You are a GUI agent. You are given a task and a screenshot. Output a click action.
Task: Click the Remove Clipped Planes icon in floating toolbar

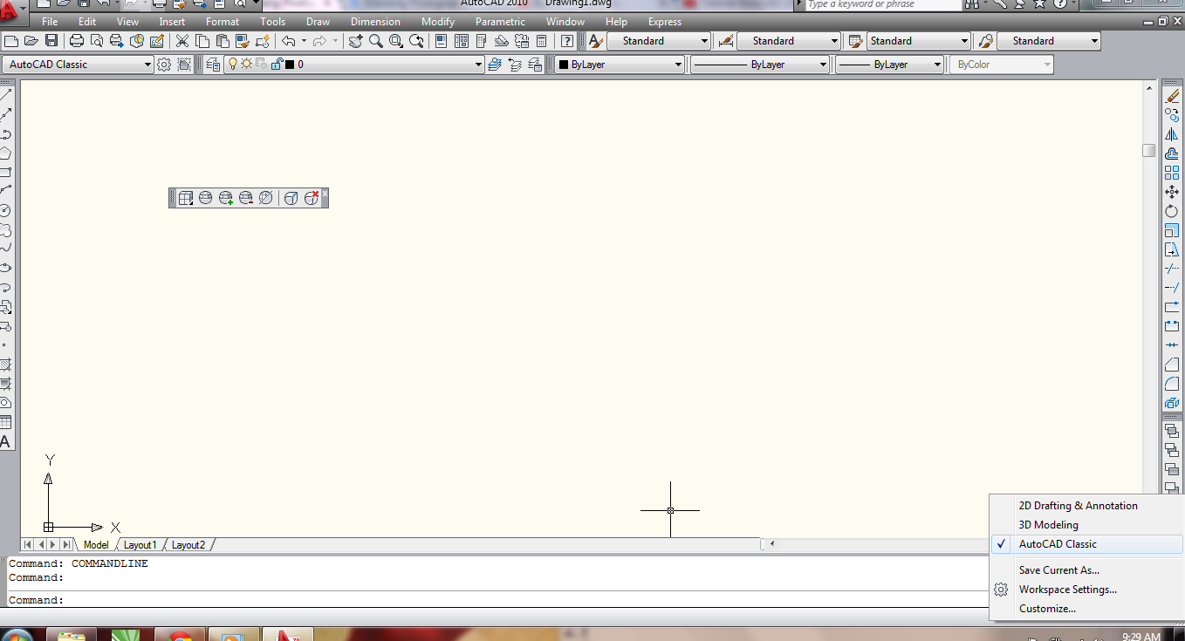pyautogui.click(x=246, y=198)
